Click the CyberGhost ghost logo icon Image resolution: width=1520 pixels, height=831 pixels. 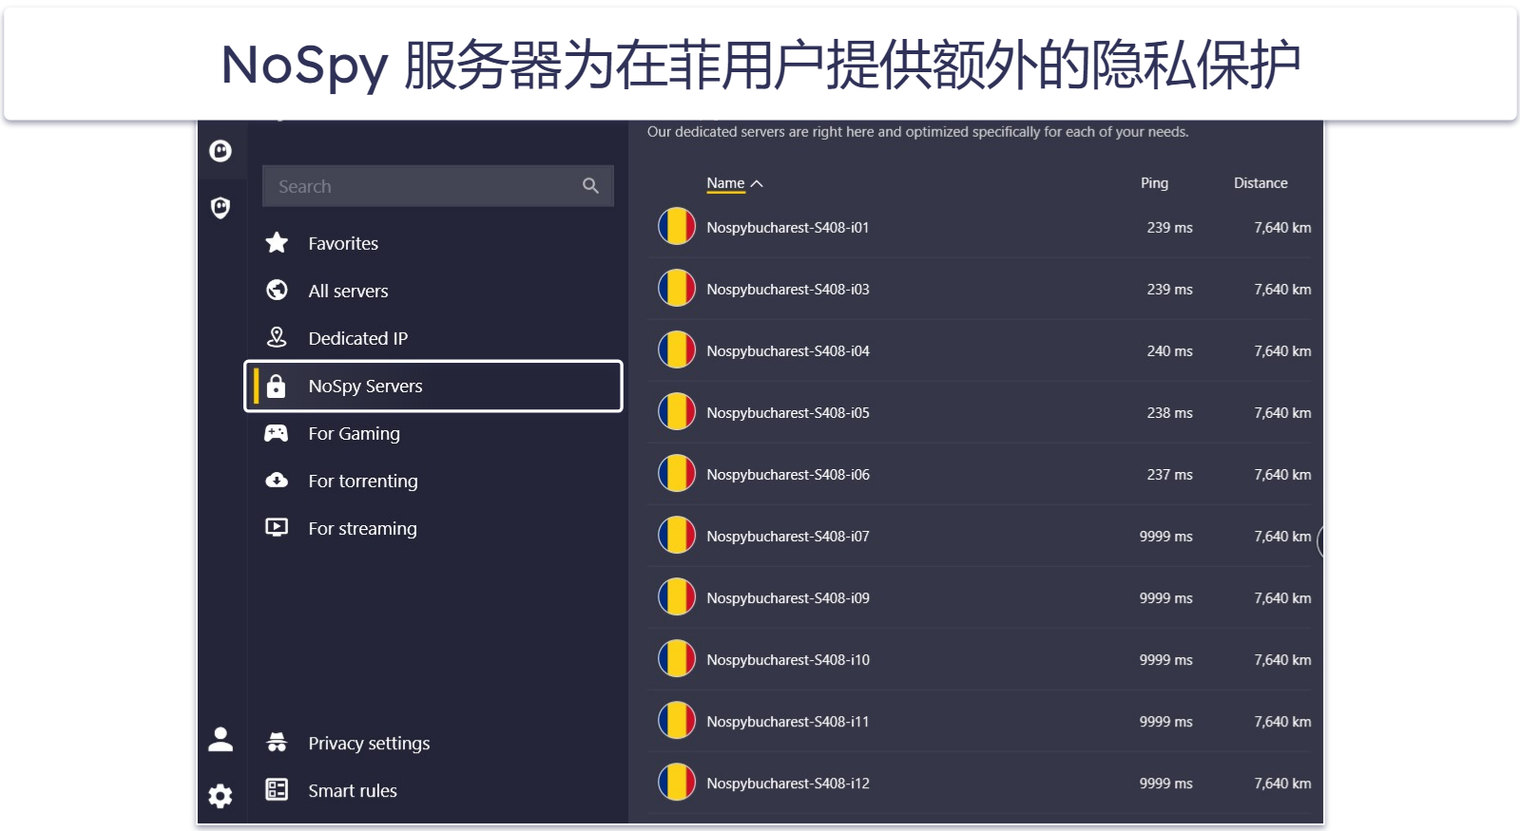(221, 150)
